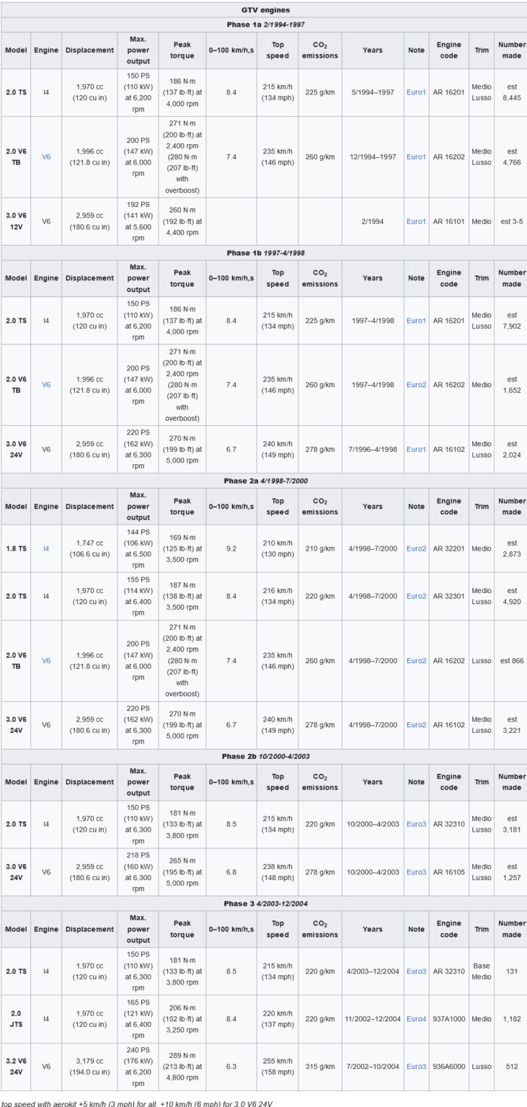The height and width of the screenshot is (1107, 527).
Task: Open Euro3 link in the 4/2003–12/2004 row
Action: pyautogui.click(x=416, y=971)
